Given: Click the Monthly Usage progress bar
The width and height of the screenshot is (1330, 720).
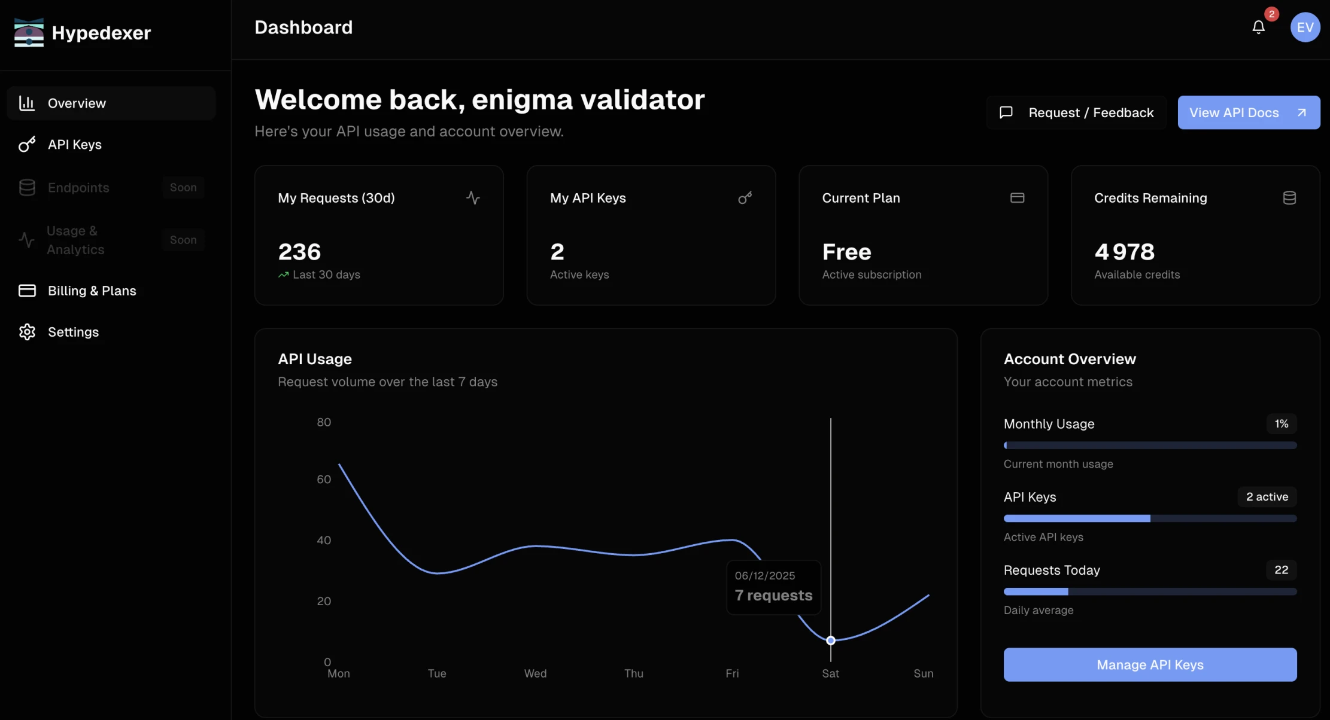Looking at the screenshot, I should coord(1150,446).
